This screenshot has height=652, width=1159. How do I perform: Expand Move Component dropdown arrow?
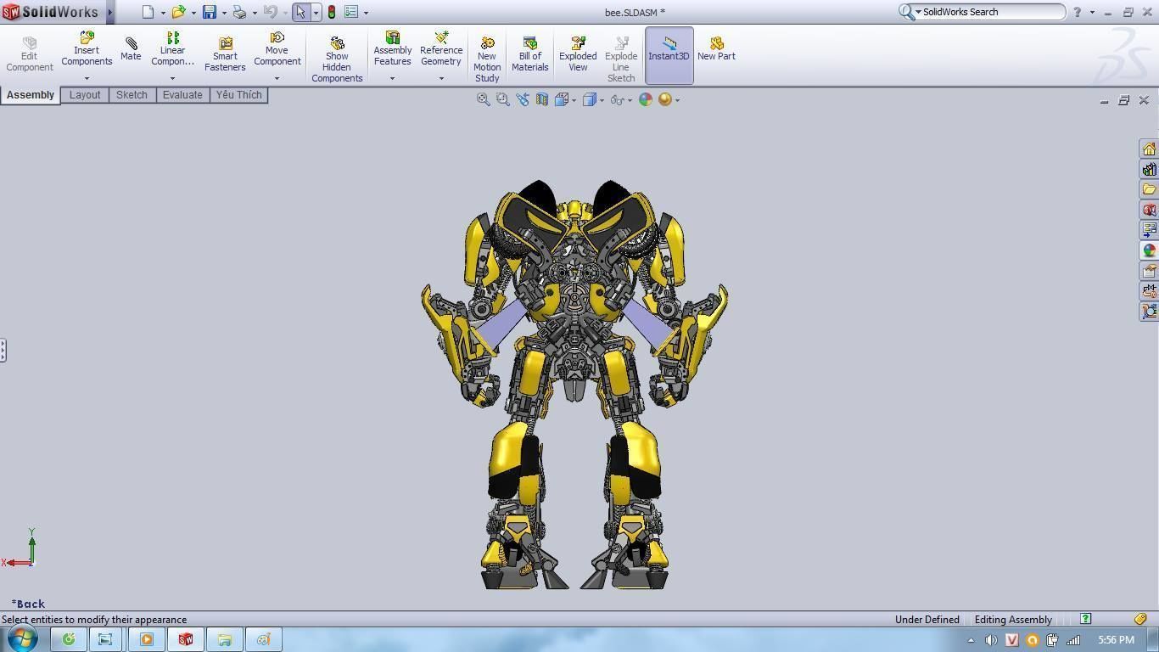tap(277, 79)
